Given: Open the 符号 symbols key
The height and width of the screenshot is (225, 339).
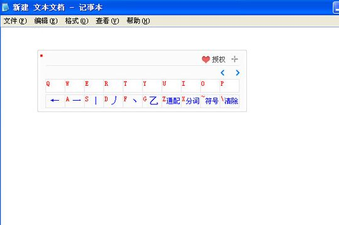Looking at the screenshot, I should click(x=210, y=101).
